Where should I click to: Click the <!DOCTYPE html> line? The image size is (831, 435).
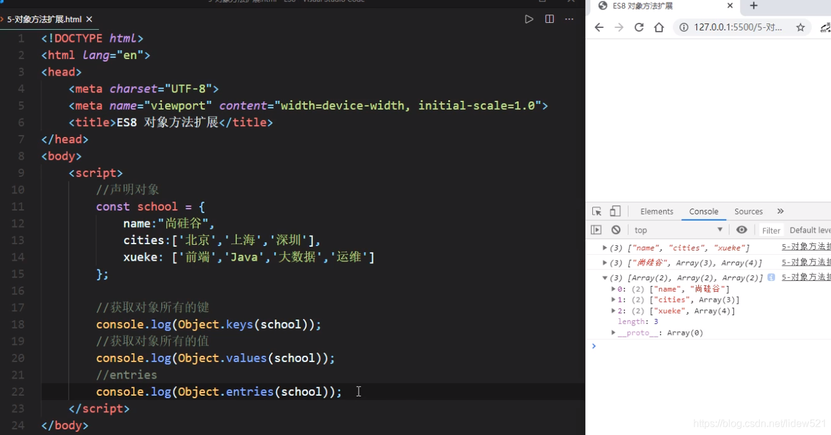click(92, 39)
